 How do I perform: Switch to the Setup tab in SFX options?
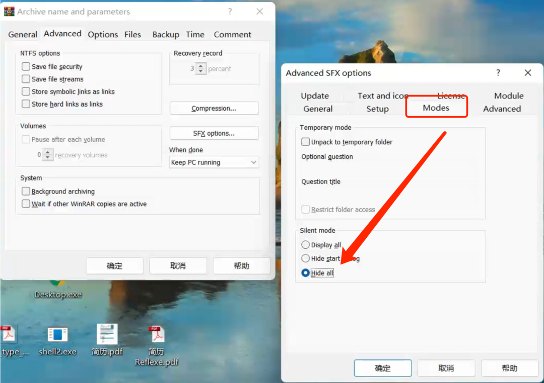tap(377, 109)
